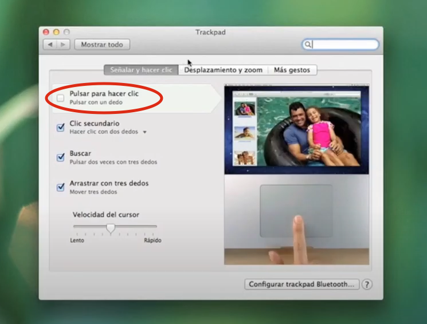Screen dimensions: 427x324
Task: Zoom the window with the green button
Action: [x=66, y=33]
